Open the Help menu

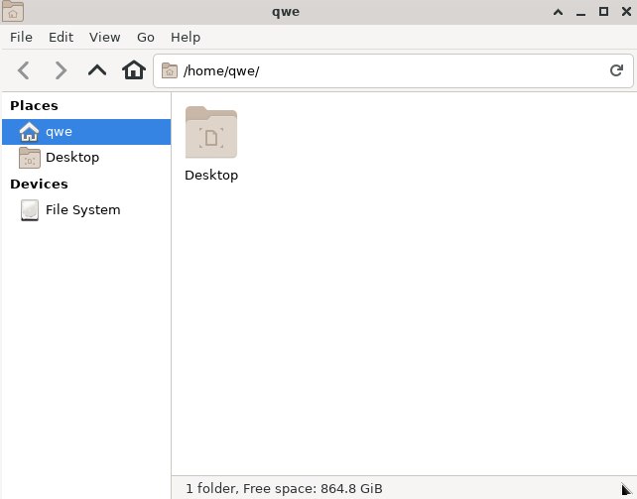point(186,38)
